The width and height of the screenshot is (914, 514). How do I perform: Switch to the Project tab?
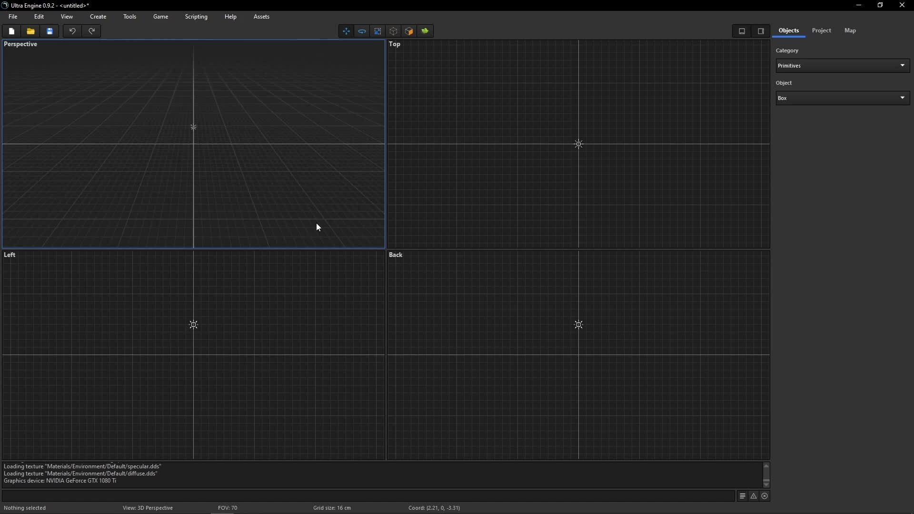click(821, 30)
